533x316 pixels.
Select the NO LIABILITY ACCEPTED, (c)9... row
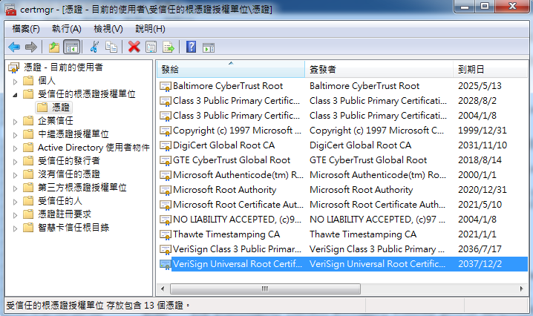click(x=343, y=220)
